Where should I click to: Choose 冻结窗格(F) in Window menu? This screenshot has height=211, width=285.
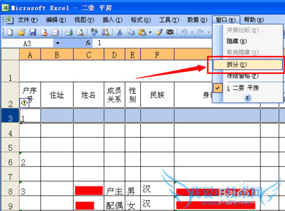(x=247, y=76)
